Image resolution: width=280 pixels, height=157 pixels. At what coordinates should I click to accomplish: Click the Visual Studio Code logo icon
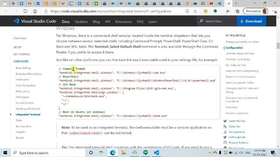coord(16,21)
